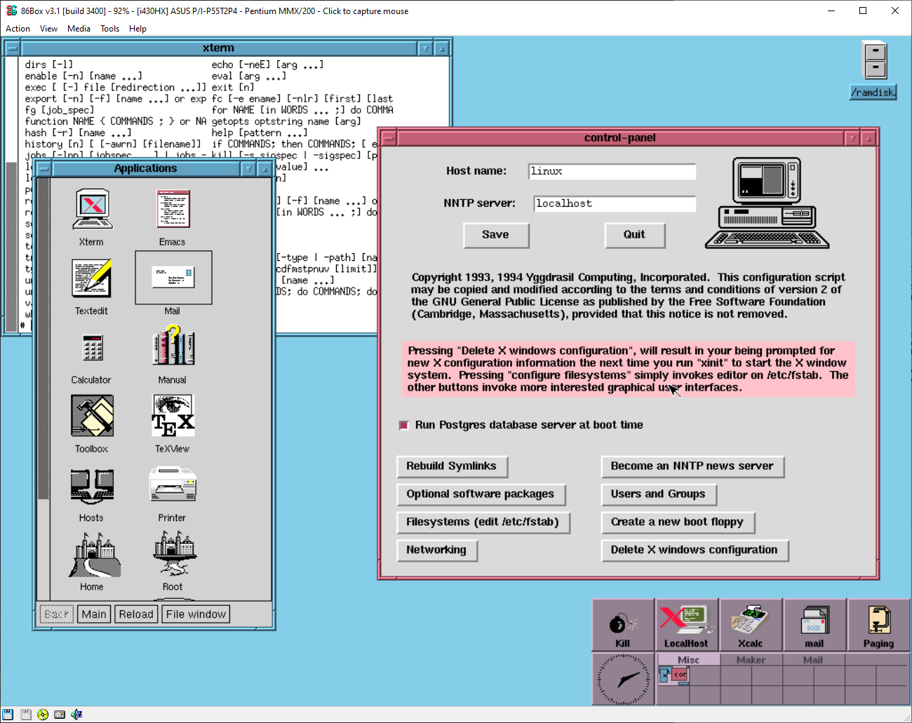This screenshot has height=723, width=912.
Task: Open Applications window menu button
Action: (43, 169)
